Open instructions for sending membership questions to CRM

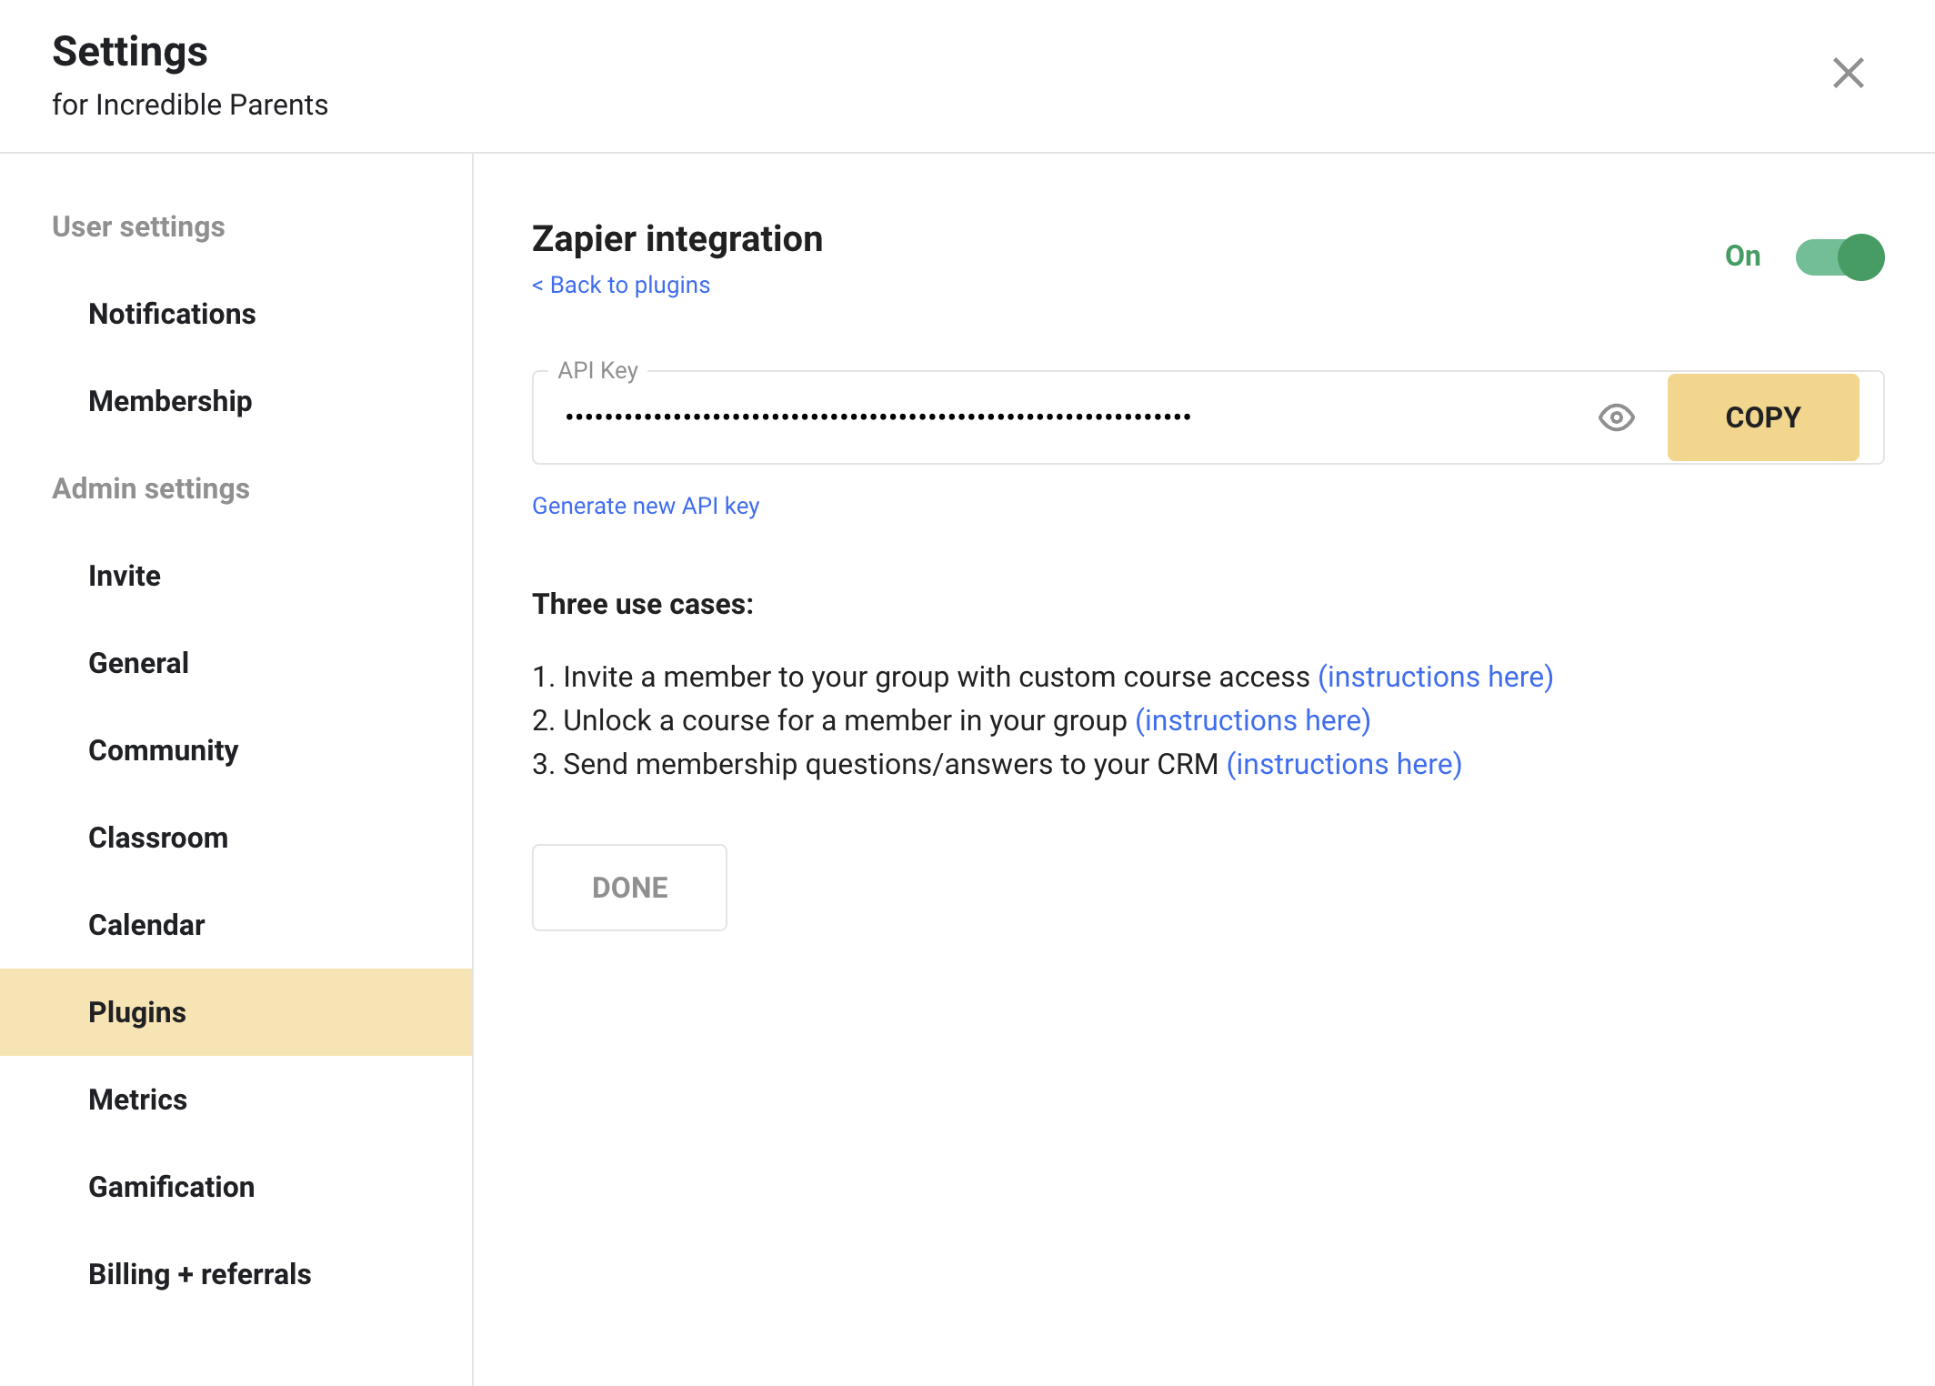pos(1344,764)
